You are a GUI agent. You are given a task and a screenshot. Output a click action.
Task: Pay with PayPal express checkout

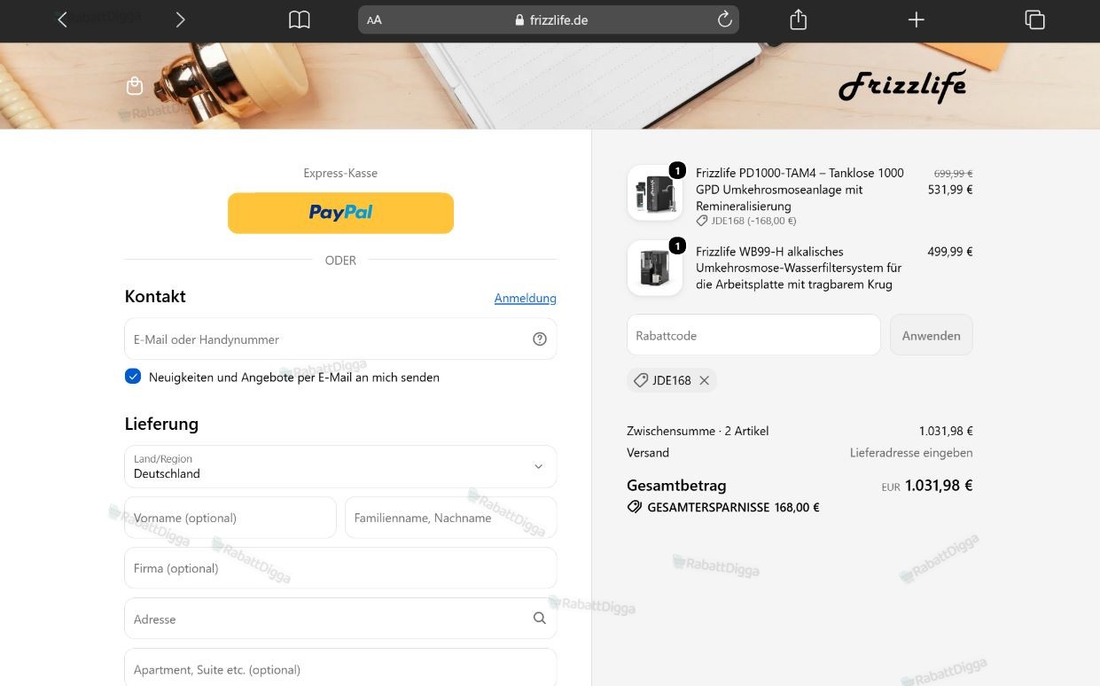click(340, 213)
